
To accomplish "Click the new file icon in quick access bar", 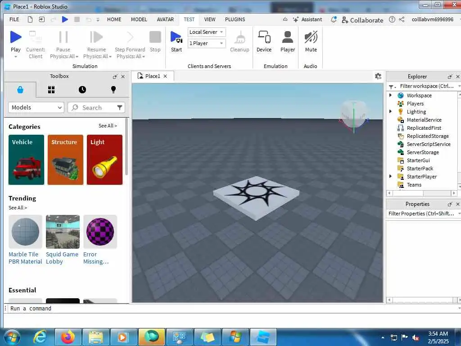I will pyautogui.click(x=30, y=19).
